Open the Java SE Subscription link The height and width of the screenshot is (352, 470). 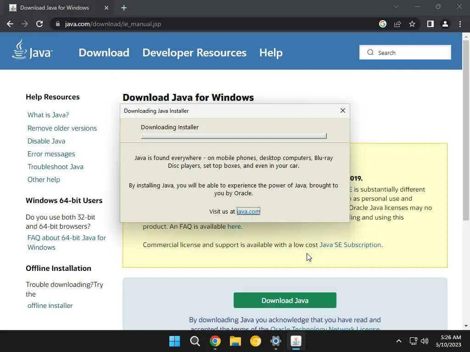click(x=350, y=245)
